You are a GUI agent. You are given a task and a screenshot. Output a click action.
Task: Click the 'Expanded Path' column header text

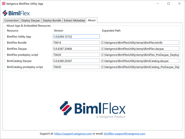111,31
